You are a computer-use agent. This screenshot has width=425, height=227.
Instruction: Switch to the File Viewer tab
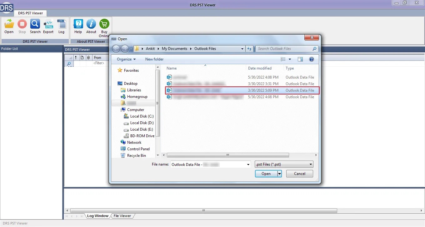pos(122,216)
